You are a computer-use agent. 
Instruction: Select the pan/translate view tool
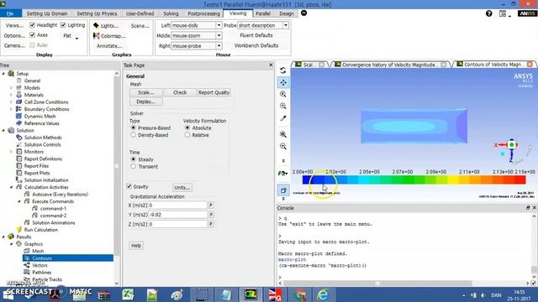pos(283,82)
